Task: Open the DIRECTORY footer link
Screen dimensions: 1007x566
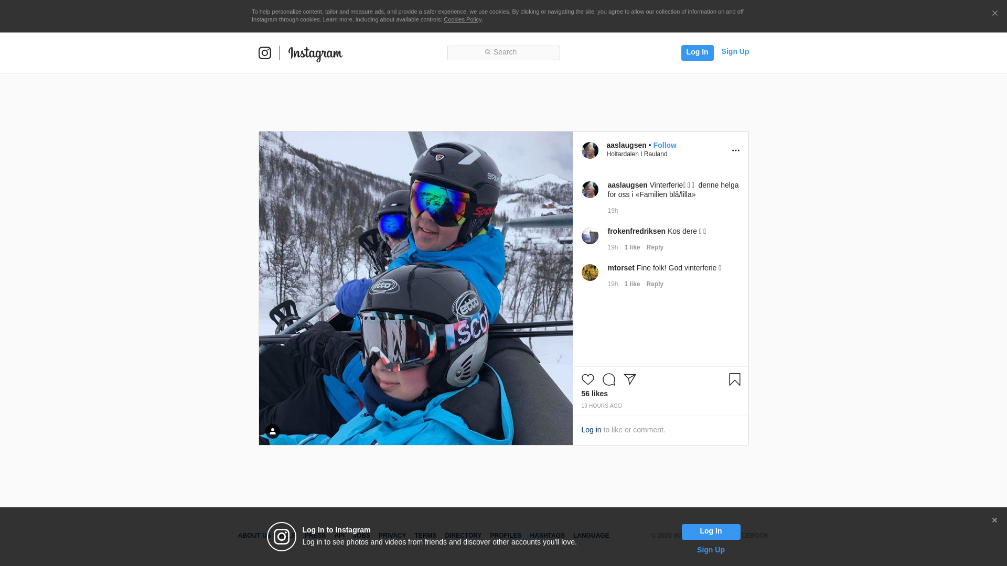Action: pyautogui.click(x=463, y=536)
